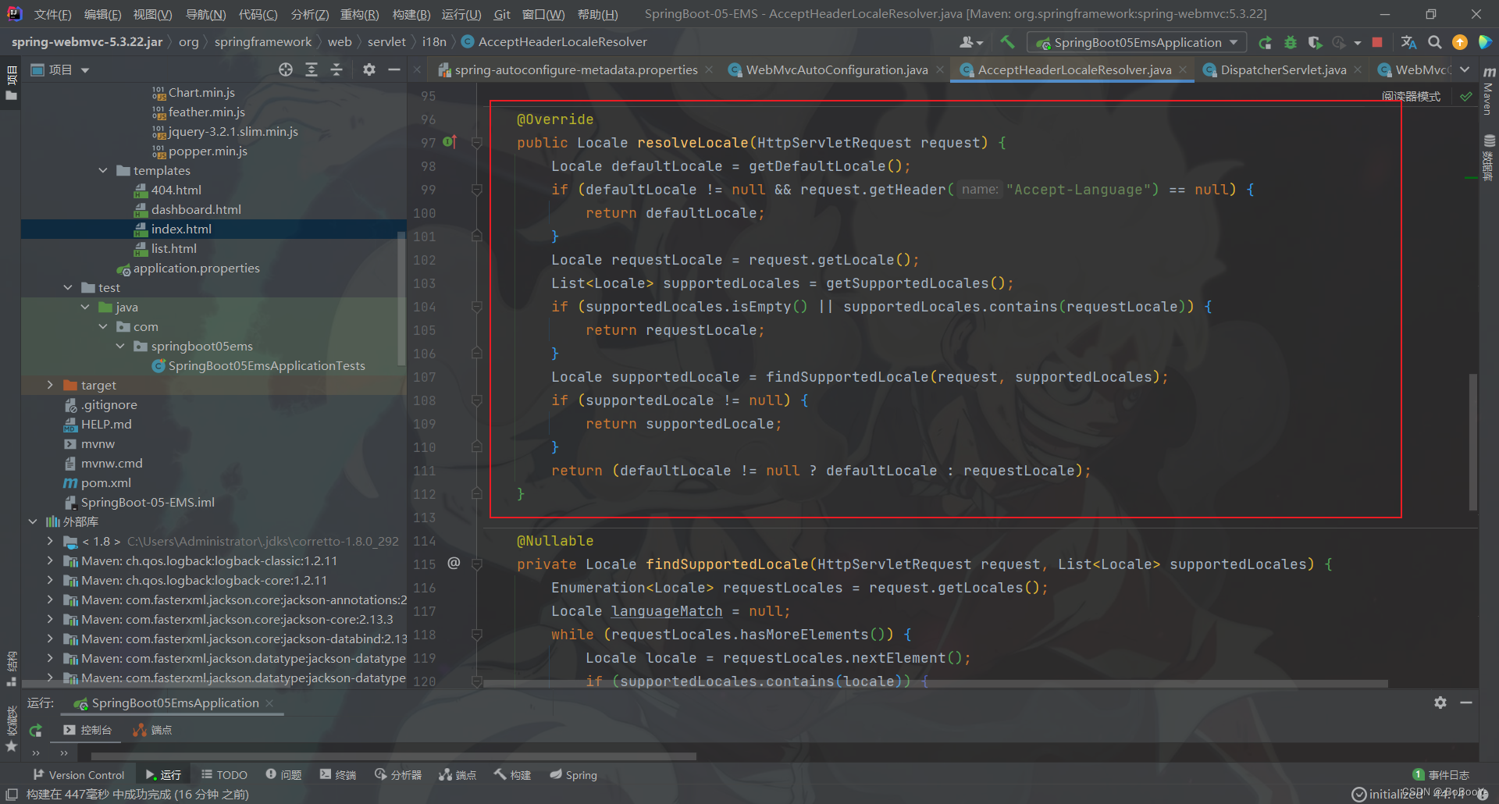Open the Git menu

click(x=502, y=14)
